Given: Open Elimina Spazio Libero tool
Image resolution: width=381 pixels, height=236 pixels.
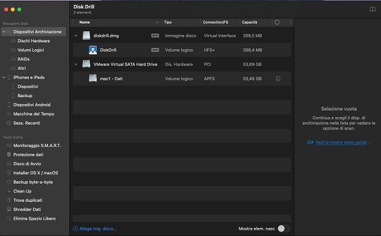Looking at the screenshot, I should [x=34, y=219].
